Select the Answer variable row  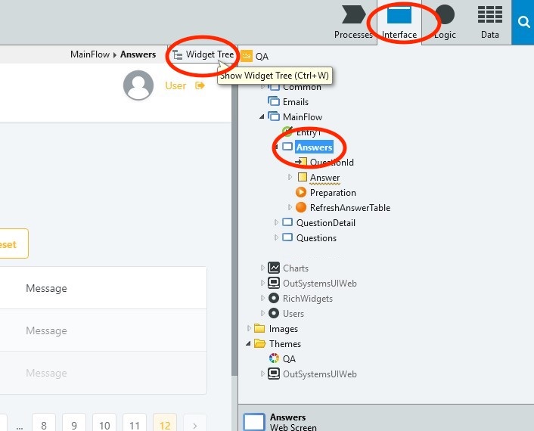(324, 178)
